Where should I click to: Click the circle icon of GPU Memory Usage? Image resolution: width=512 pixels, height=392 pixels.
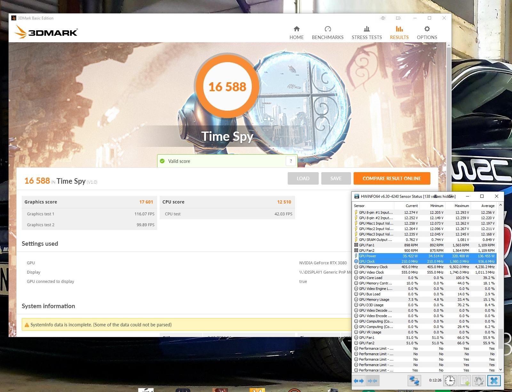tap(356, 300)
